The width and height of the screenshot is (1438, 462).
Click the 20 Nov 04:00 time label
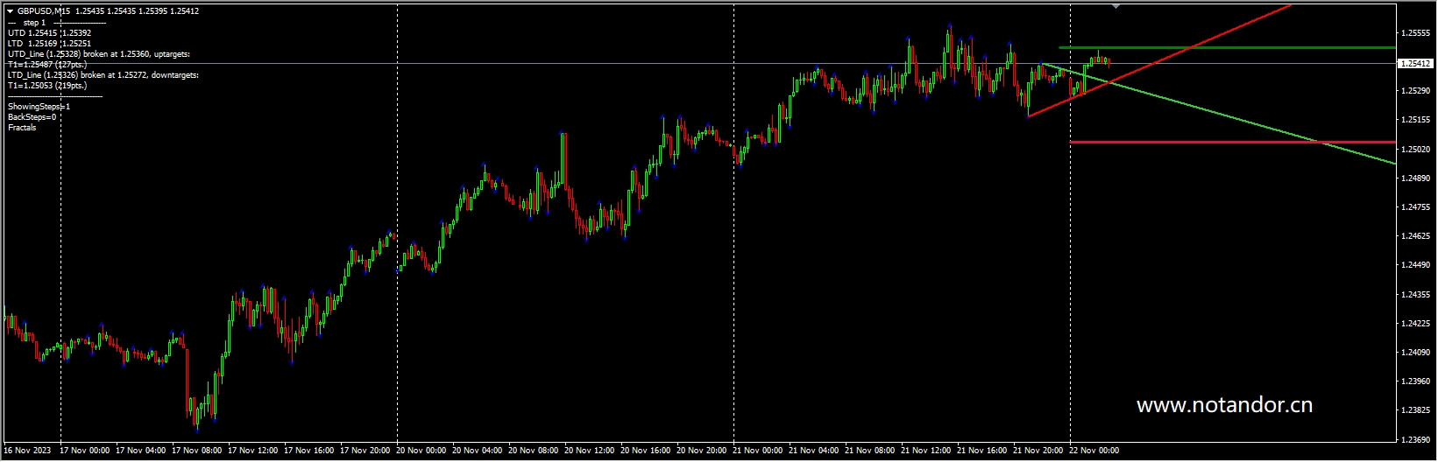(478, 451)
